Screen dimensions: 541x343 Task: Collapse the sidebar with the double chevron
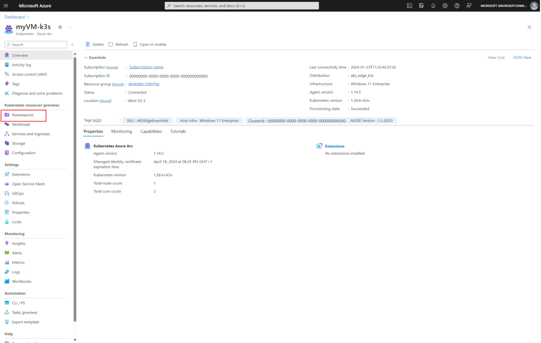click(x=72, y=45)
